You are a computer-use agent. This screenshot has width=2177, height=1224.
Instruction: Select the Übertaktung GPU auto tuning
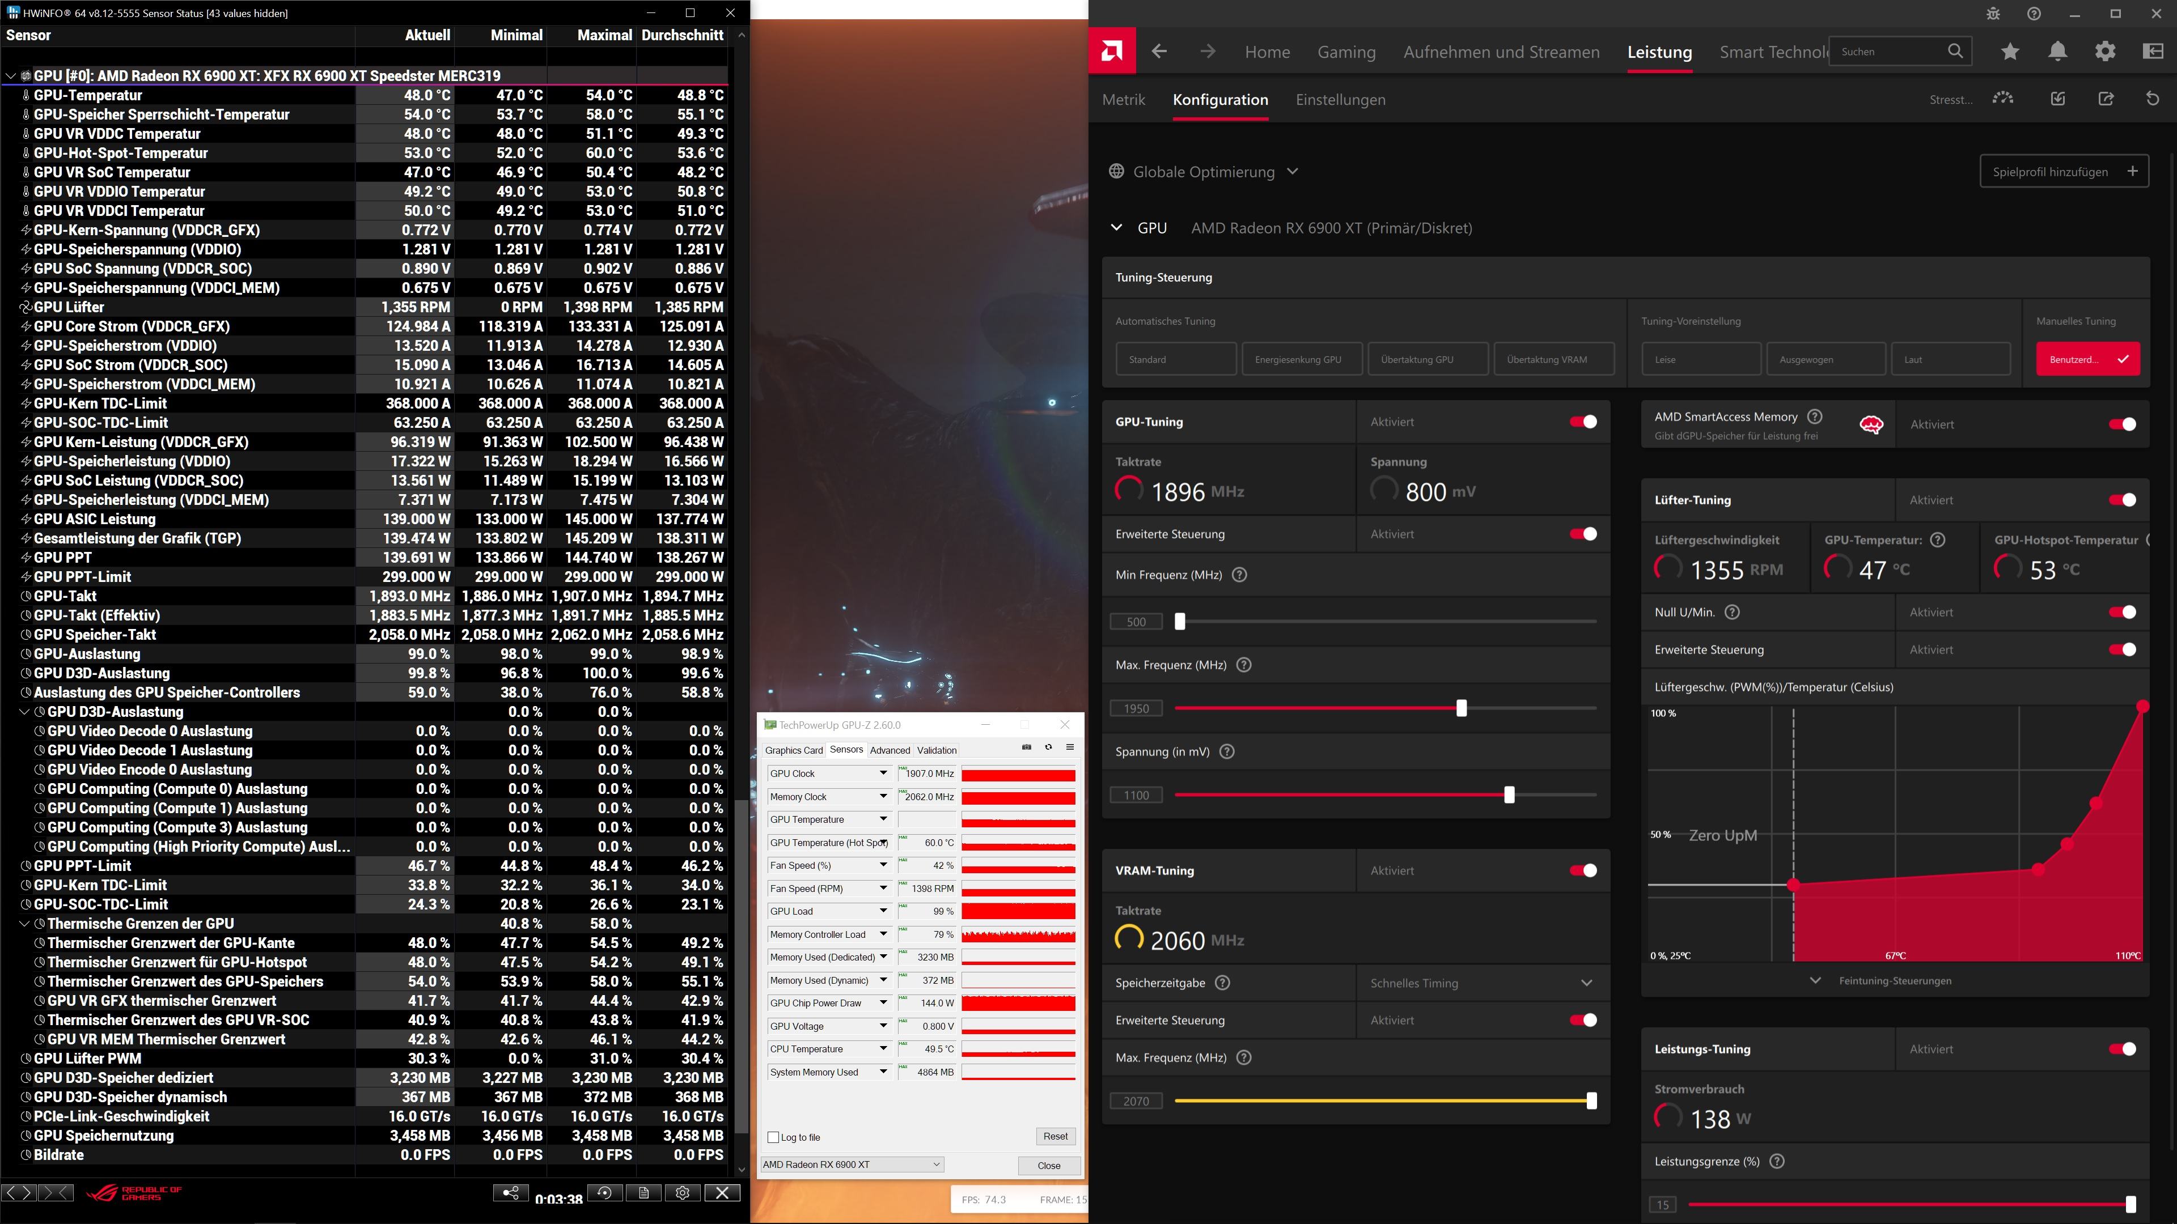point(1428,359)
